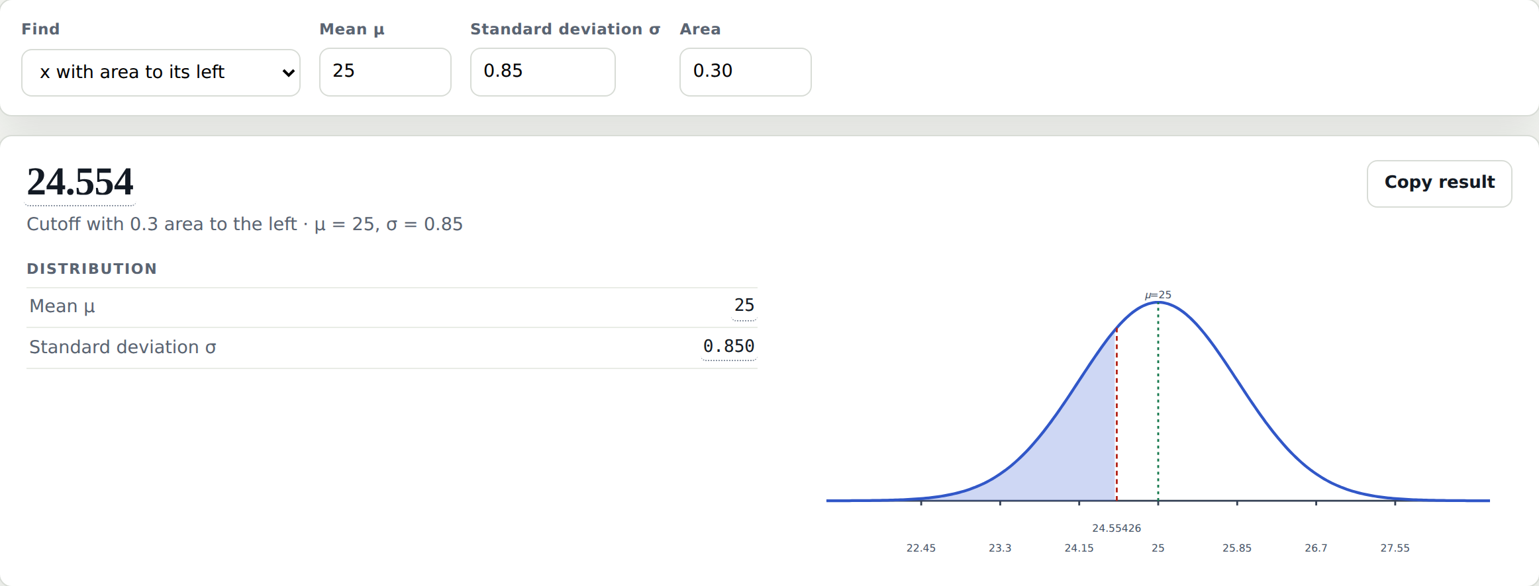Viewport: 1539px width, 586px height.
Task: Click the red dashed cutoff line
Action: (x=1117, y=415)
